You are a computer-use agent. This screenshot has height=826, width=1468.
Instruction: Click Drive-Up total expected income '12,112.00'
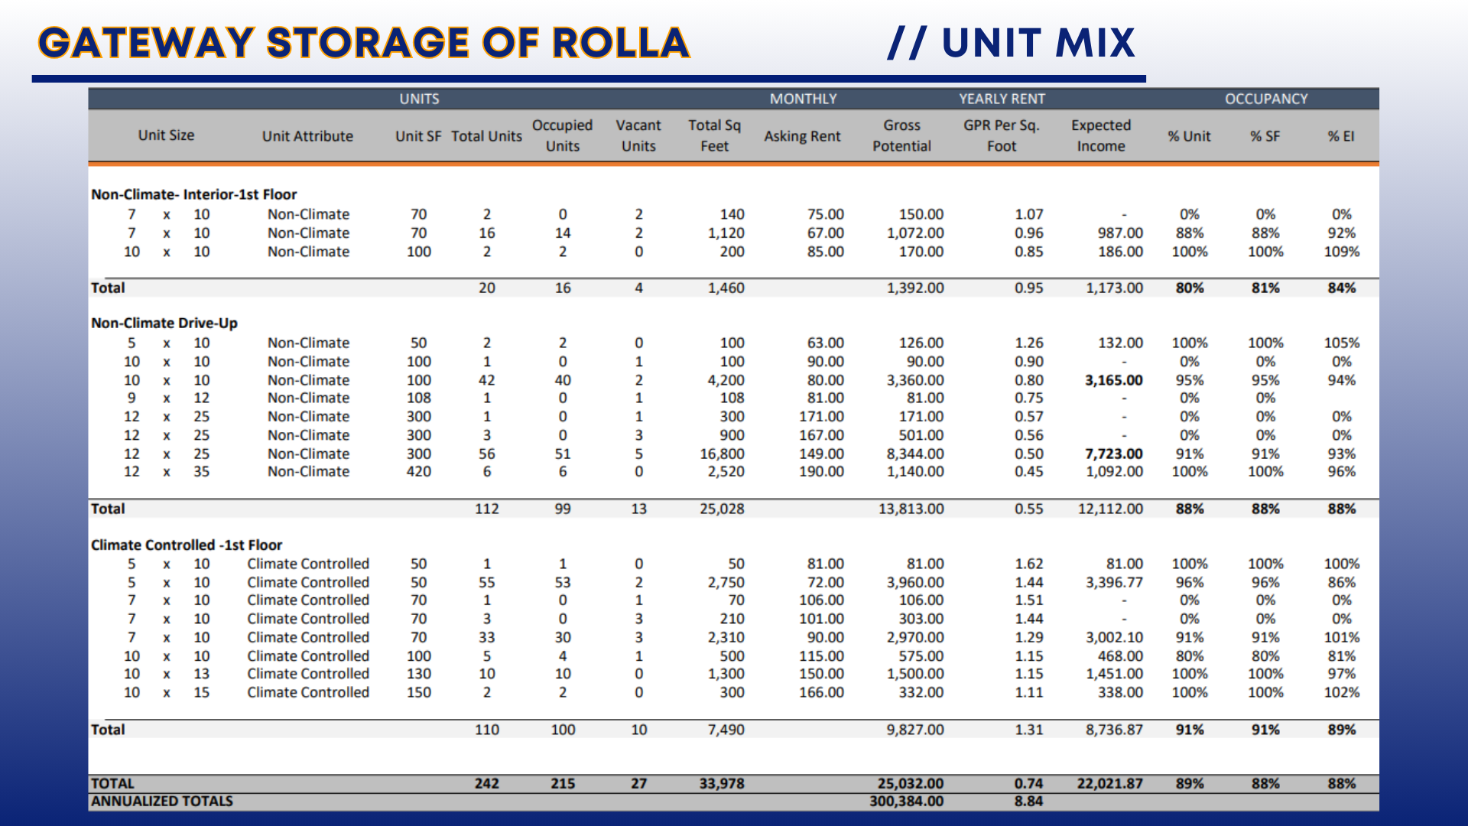1110,509
